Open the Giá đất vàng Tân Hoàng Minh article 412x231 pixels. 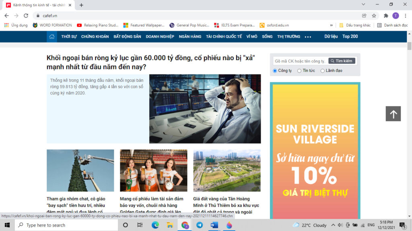pyautogui.click(x=226, y=205)
